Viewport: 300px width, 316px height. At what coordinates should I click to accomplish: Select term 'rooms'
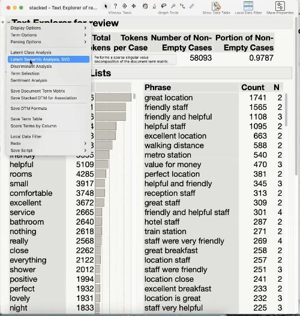tap(21, 174)
